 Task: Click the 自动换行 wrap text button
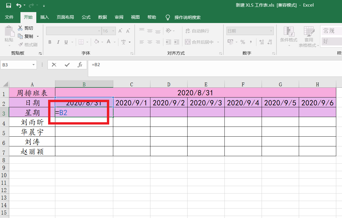pos(197,31)
